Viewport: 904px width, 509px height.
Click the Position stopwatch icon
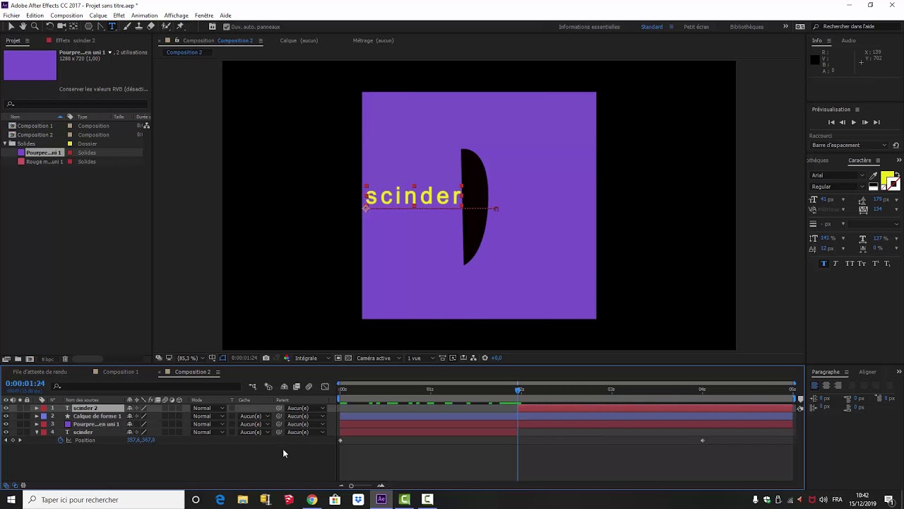click(60, 440)
